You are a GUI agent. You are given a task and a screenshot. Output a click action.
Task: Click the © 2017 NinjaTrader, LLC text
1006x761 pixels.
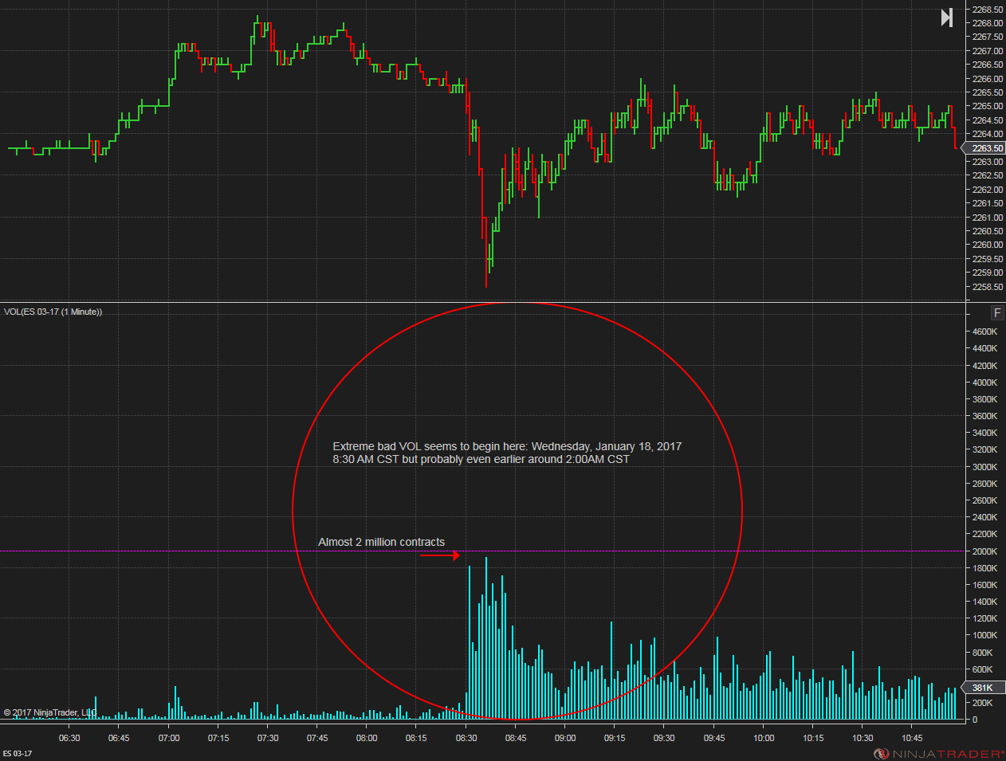pyautogui.click(x=49, y=712)
